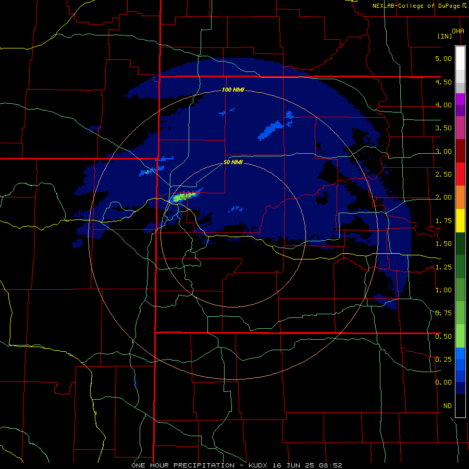
Task: Click the [IN] units label
Action: pos(445,36)
